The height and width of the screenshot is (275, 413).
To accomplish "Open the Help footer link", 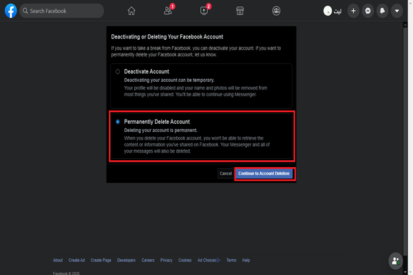I will [246, 261].
